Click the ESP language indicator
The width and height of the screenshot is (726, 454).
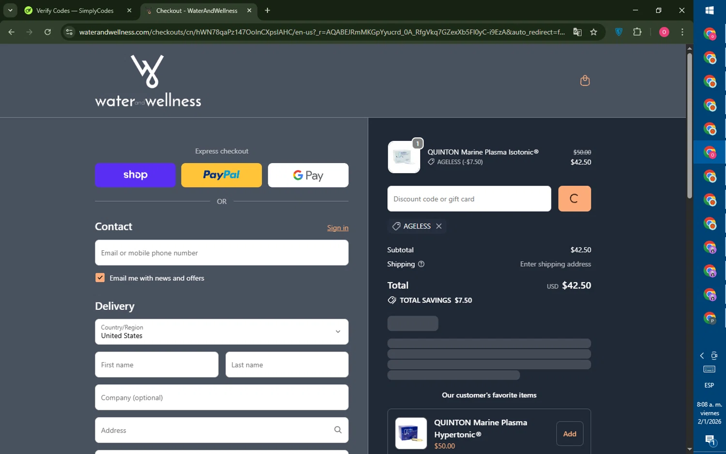tap(709, 385)
